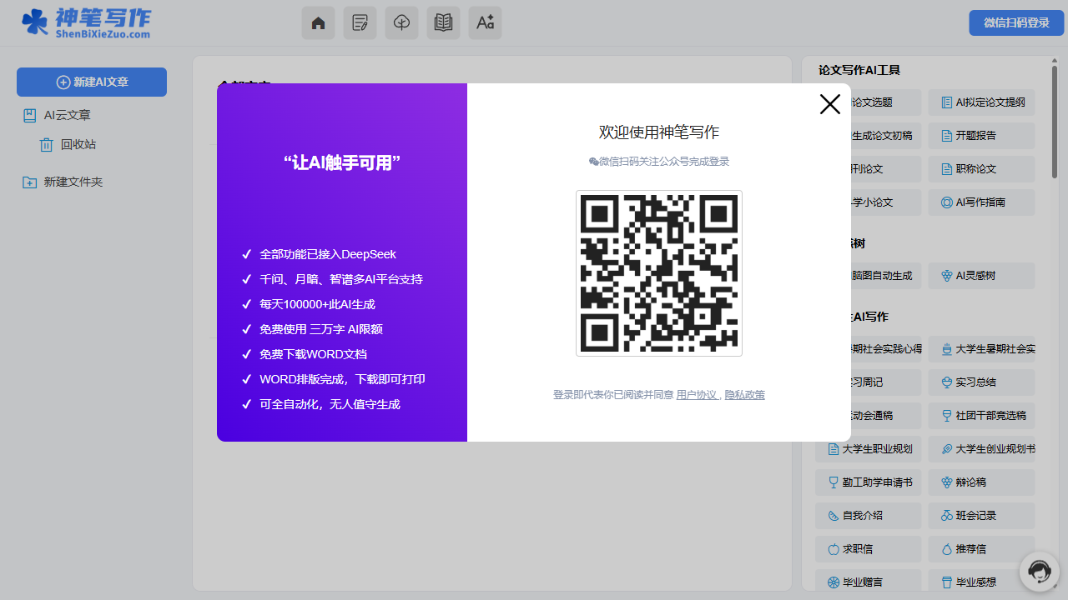Click the home icon in top toolbar
The height and width of the screenshot is (600, 1068).
coord(318,23)
